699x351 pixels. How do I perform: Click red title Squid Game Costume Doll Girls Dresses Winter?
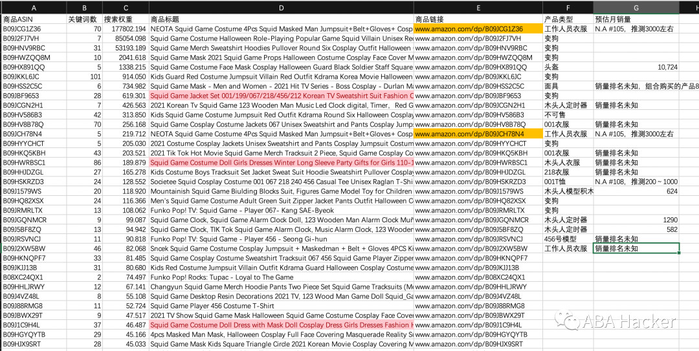click(x=282, y=163)
